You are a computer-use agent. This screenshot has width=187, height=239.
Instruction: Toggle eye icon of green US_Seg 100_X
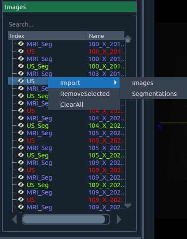pyautogui.click(x=21, y=66)
